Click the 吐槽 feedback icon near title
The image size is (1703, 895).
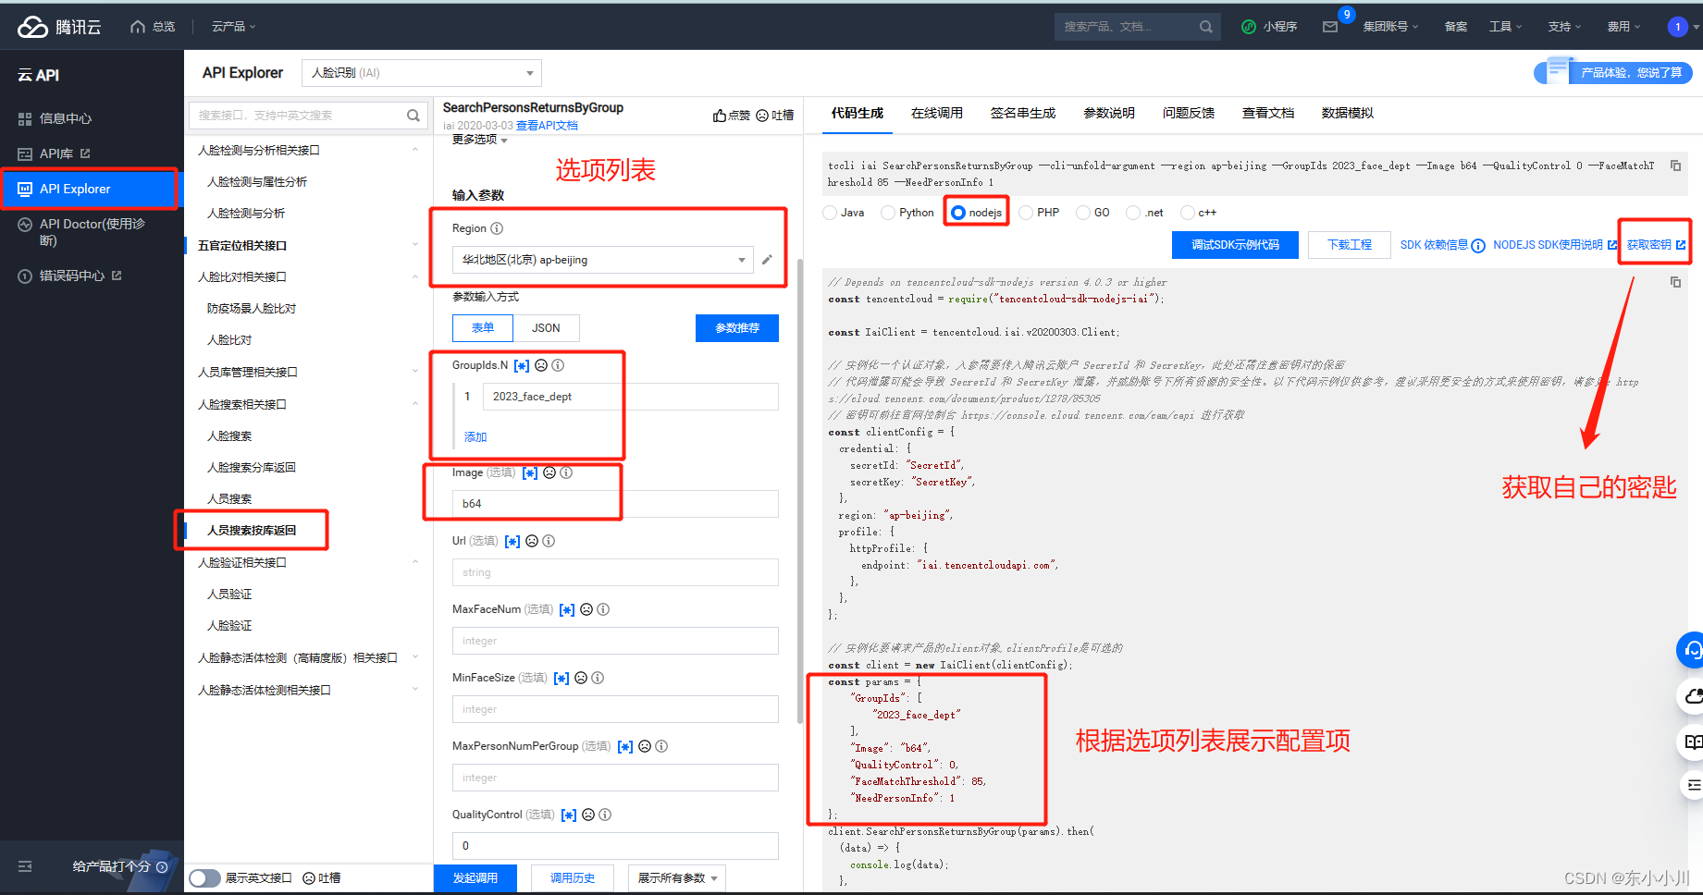coord(762,116)
